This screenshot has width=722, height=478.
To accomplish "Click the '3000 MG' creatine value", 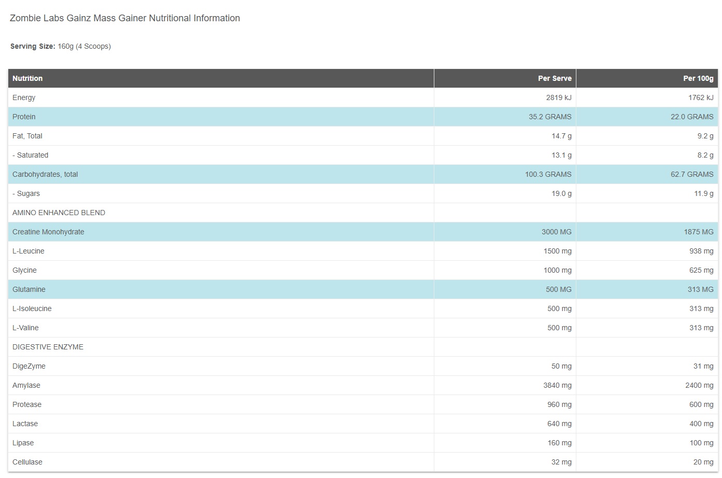I will coord(557,232).
